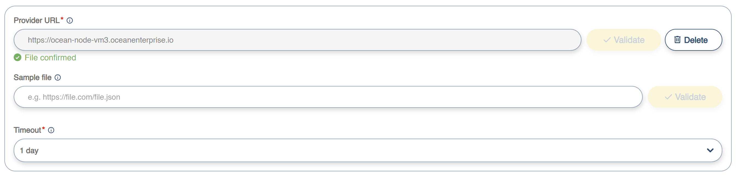Click the Sample file label text

[33, 77]
